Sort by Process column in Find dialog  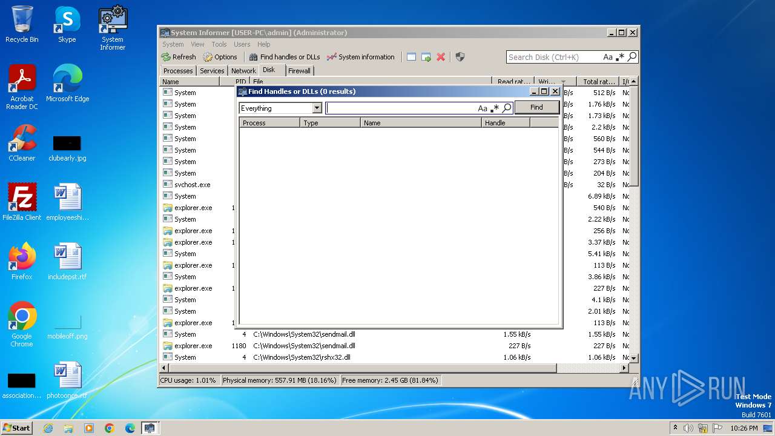[x=269, y=122]
